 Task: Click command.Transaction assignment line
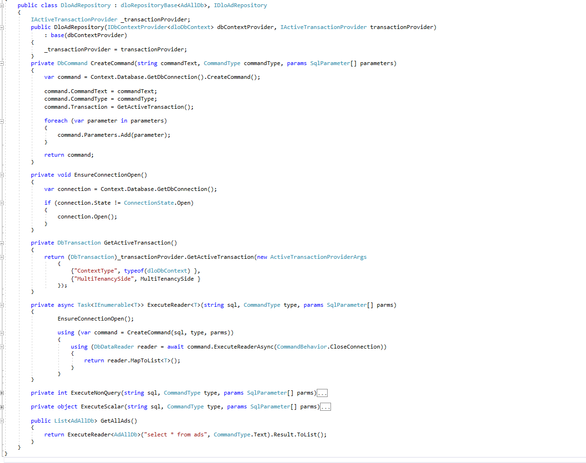[119, 107]
